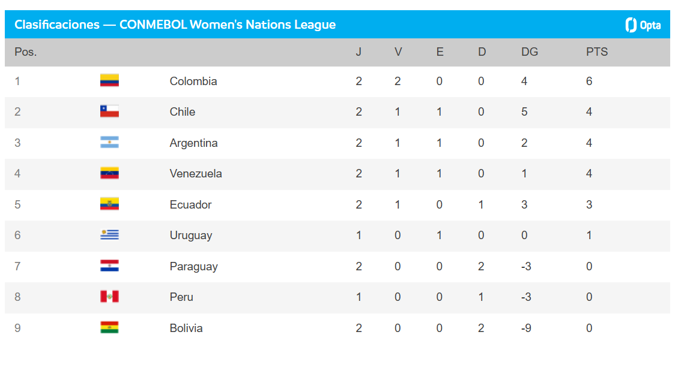Viewport: 678px width, 368px height.
Task: Click the Venezuela flag icon
Action: coord(109,173)
